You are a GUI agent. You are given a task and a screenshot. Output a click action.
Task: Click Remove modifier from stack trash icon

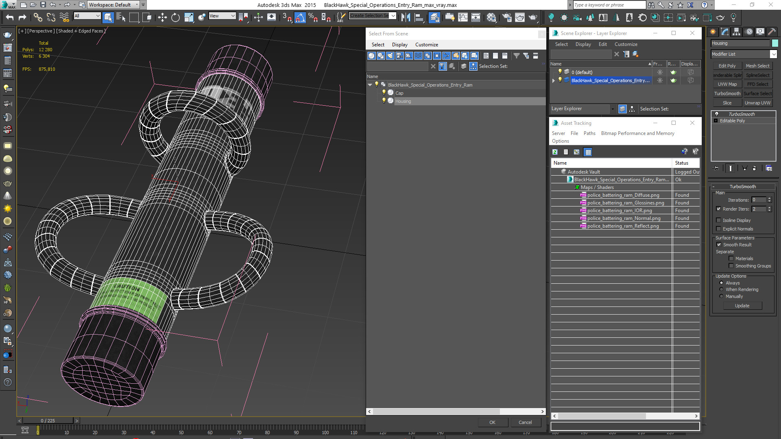coord(755,168)
